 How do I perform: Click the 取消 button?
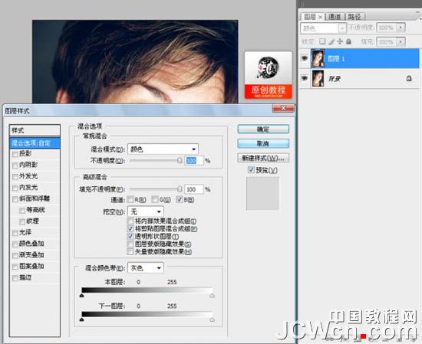click(x=263, y=143)
